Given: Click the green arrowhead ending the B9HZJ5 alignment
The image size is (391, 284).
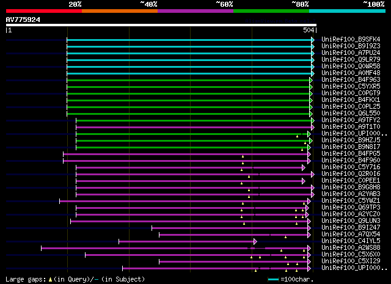Looking at the screenshot, I should tap(311, 141).
